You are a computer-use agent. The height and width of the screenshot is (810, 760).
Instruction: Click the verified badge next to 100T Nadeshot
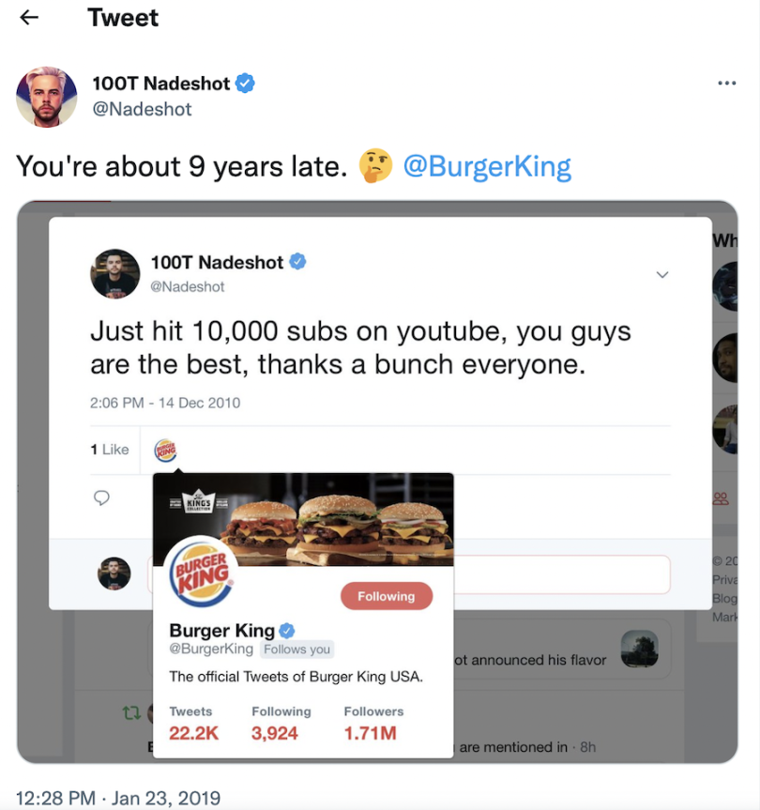pyautogui.click(x=245, y=84)
